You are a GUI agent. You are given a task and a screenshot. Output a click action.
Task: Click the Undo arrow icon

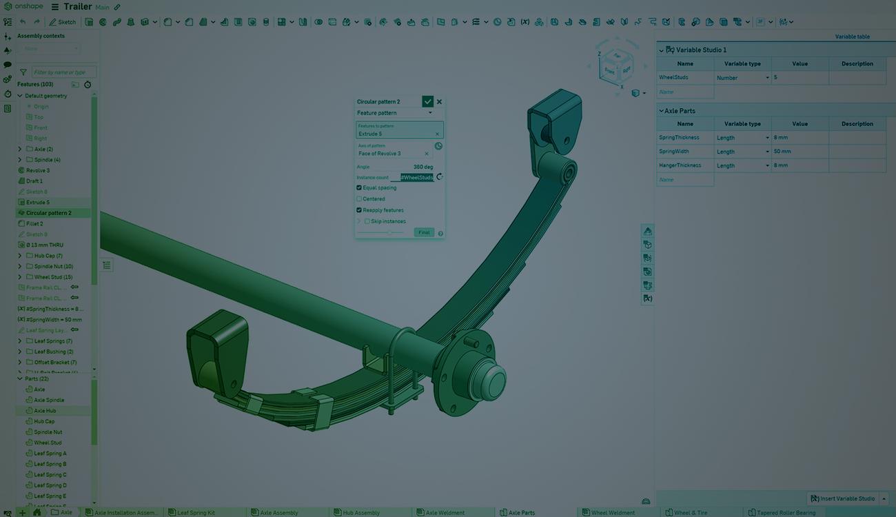21,21
